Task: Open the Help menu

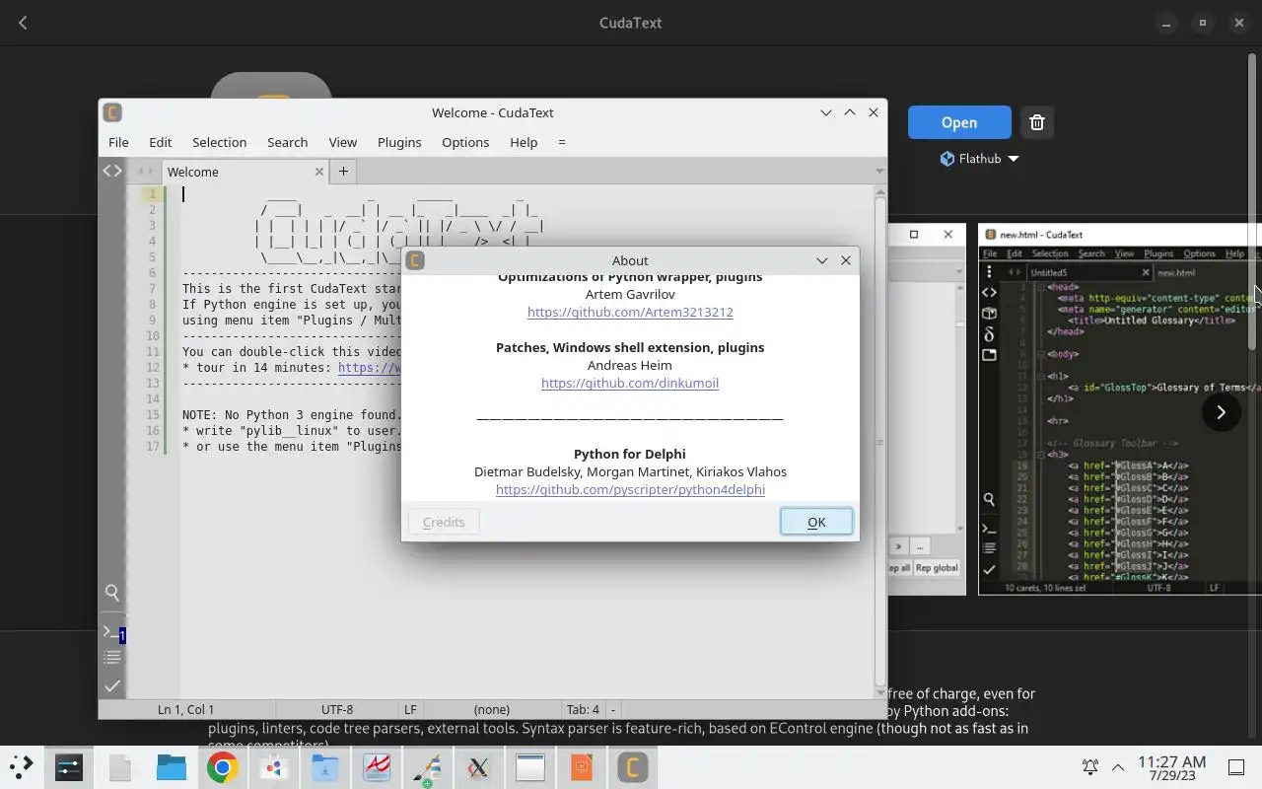Action: [x=524, y=142]
